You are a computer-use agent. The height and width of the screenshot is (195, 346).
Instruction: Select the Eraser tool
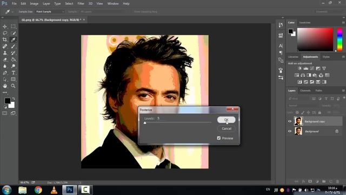pyautogui.click(x=5, y=60)
